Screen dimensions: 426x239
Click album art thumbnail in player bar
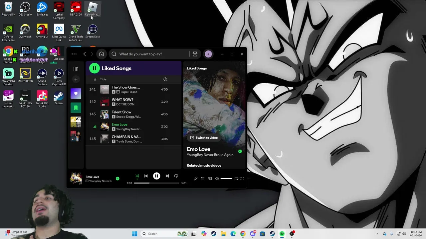pyautogui.click(x=76, y=179)
